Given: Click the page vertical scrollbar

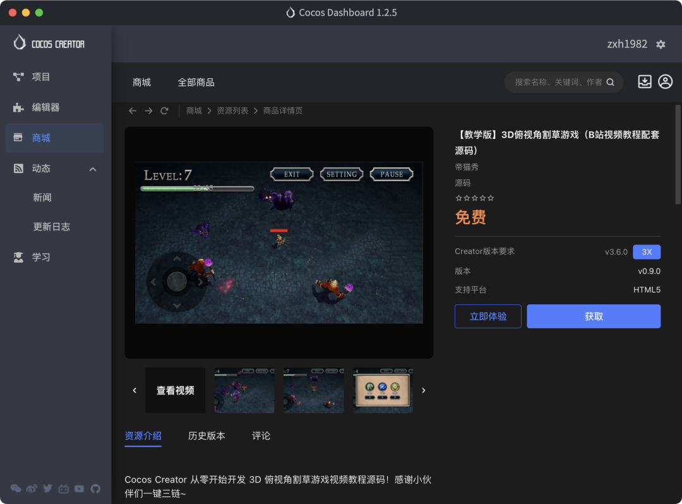Looking at the screenshot, I should pyautogui.click(x=678, y=154).
